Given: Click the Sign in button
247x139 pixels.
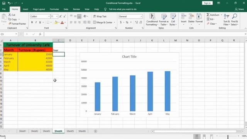Looking at the screenshot, I should 207,3.
